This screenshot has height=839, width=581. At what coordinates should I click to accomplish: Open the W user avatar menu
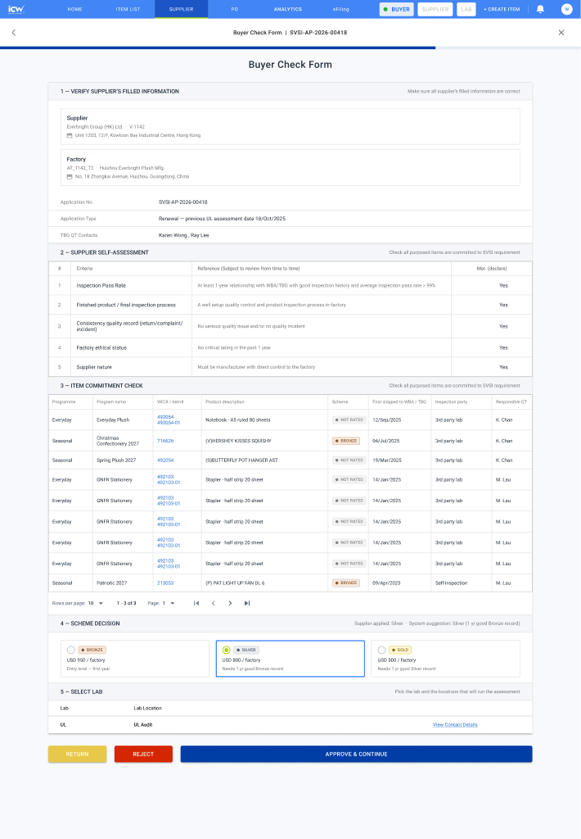click(566, 9)
